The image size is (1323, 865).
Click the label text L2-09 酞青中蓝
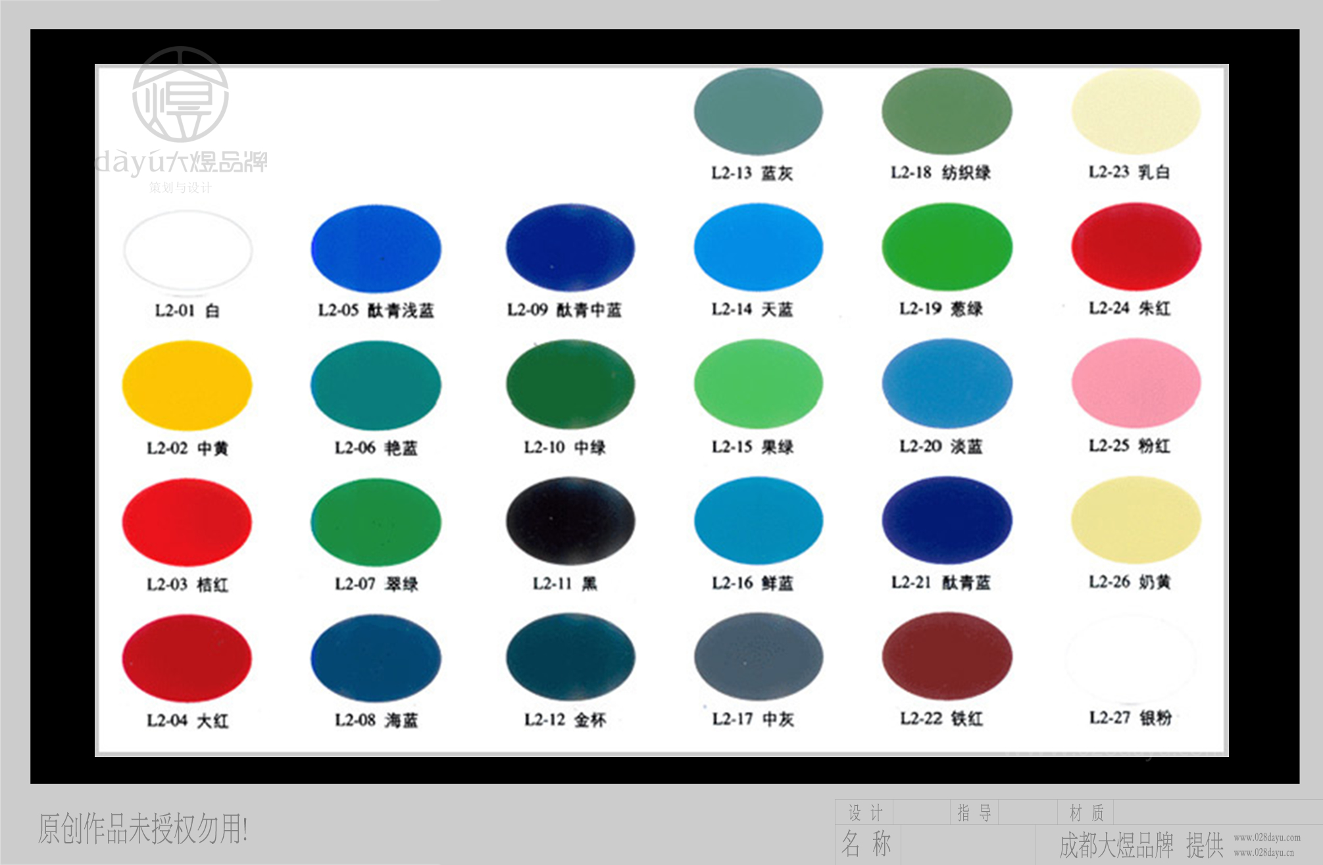[564, 310]
